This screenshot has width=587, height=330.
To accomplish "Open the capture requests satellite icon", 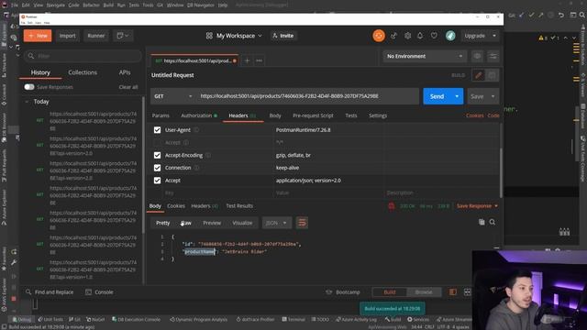I will pyautogui.click(x=393, y=36).
